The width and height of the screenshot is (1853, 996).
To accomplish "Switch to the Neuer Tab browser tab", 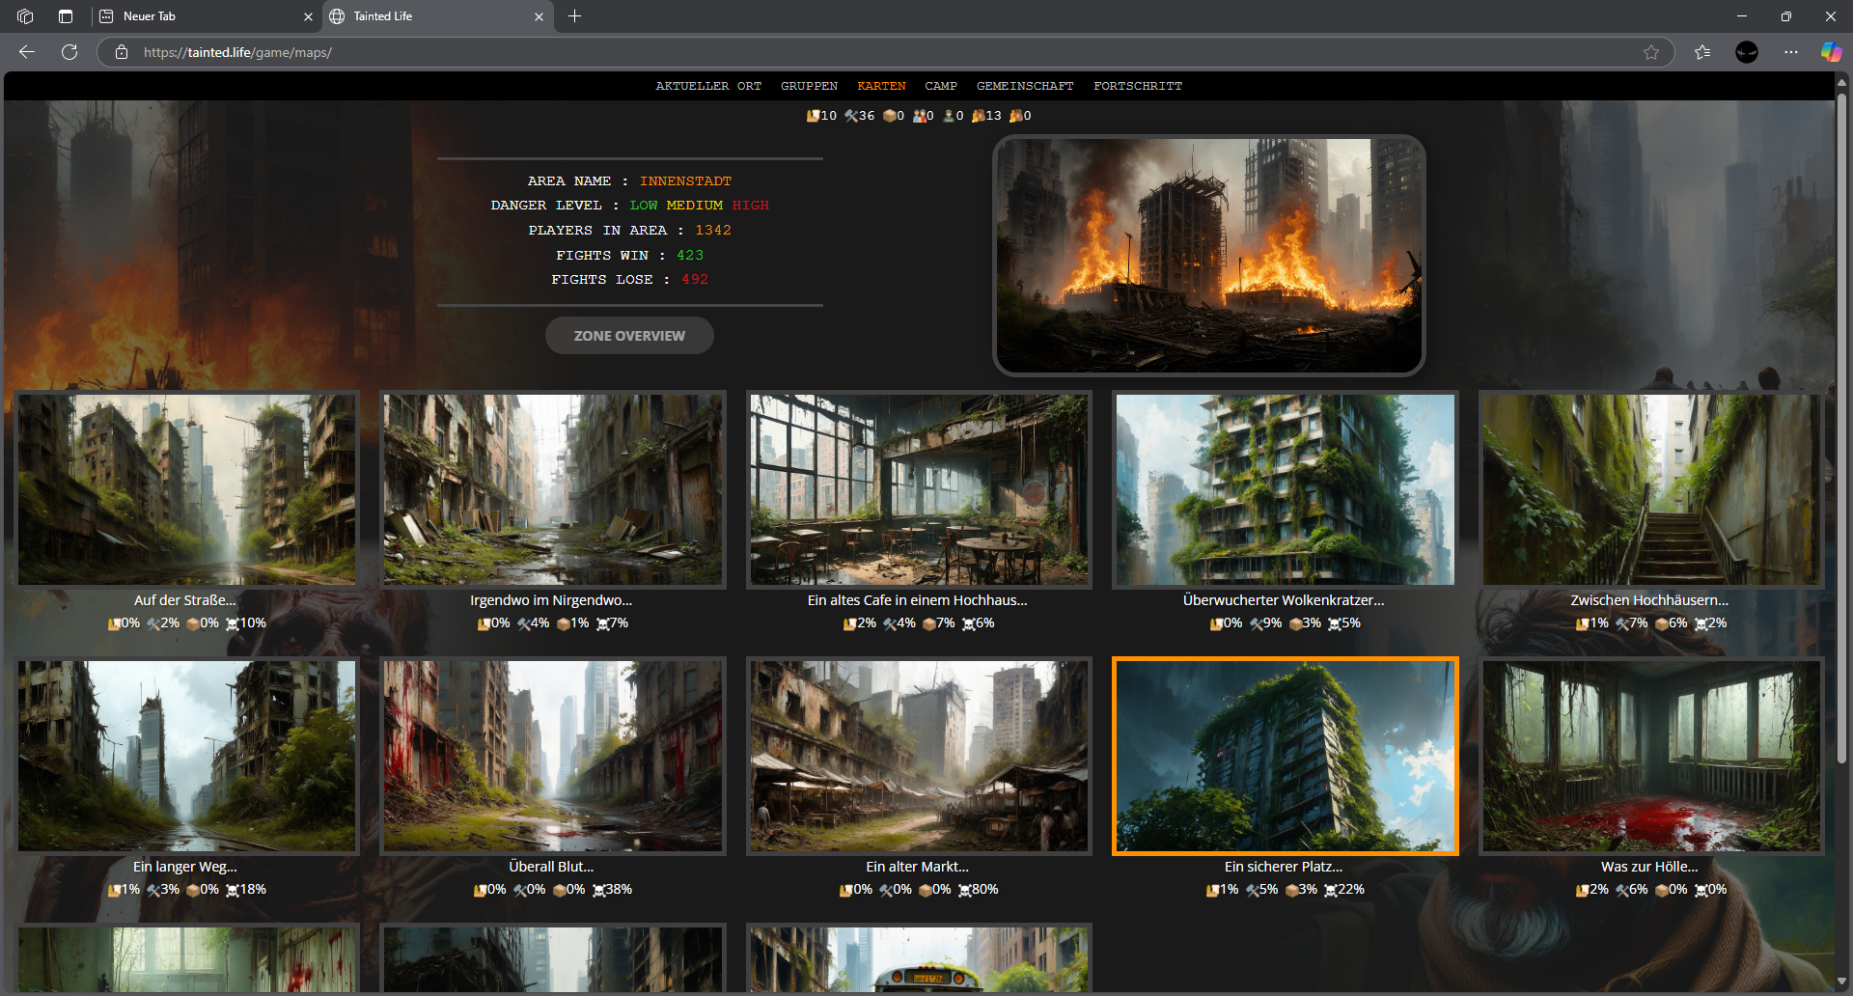I will [x=207, y=16].
